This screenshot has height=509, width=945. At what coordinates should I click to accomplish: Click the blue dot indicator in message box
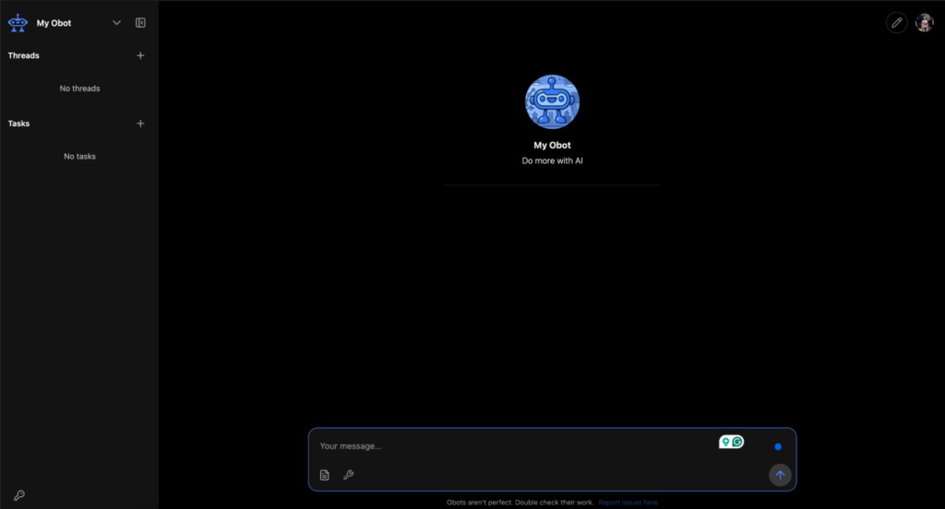(778, 447)
